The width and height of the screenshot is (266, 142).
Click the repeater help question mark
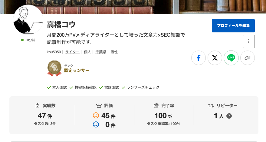pyautogui.click(x=229, y=116)
